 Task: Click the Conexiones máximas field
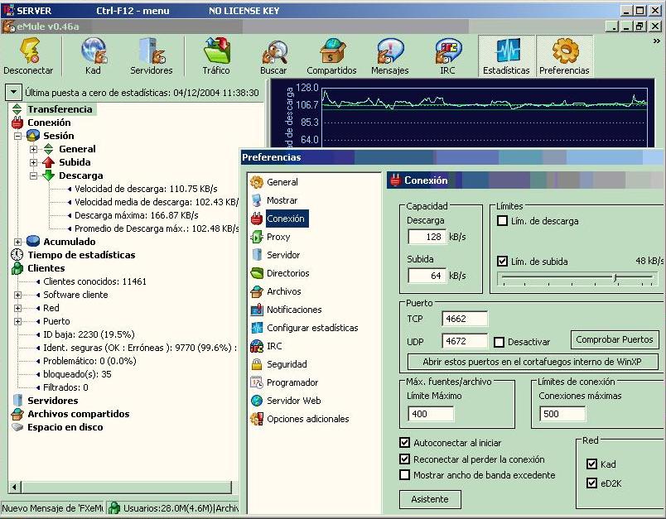click(x=562, y=414)
